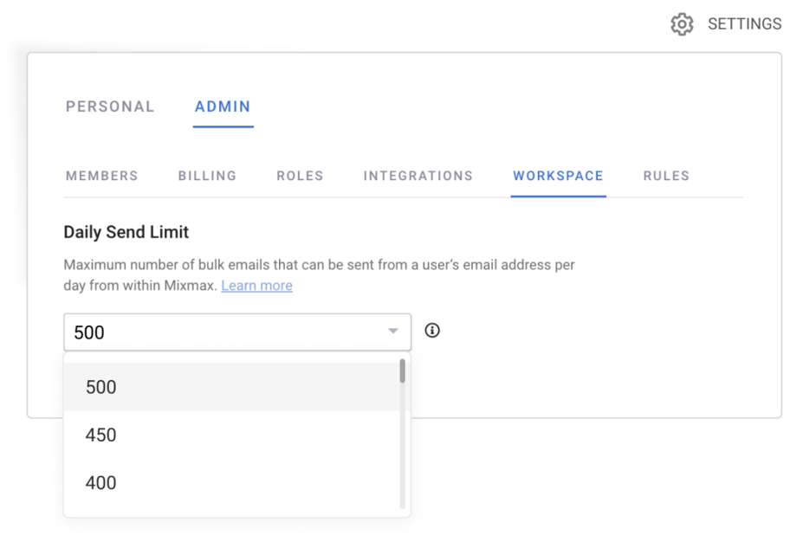Choose 500 from the dropdown list
This screenshot has width=797, height=541.
(101, 387)
